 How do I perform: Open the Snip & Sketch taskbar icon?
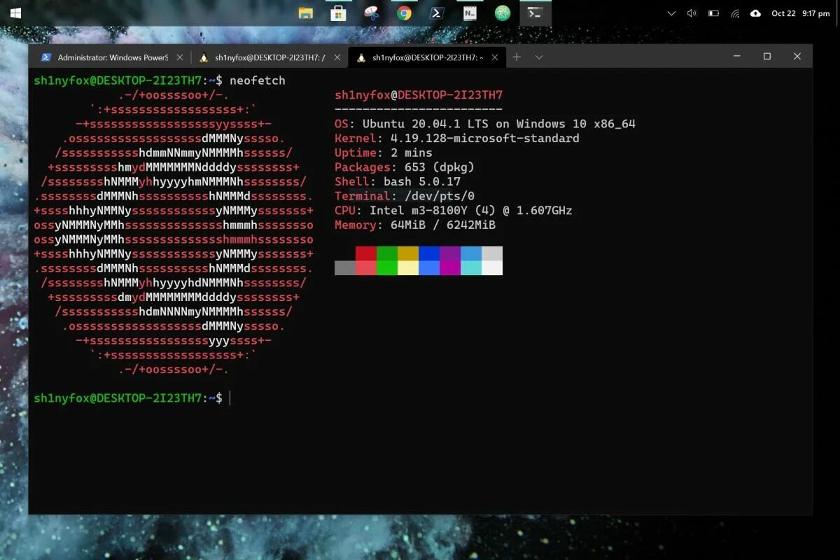[x=371, y=13]
